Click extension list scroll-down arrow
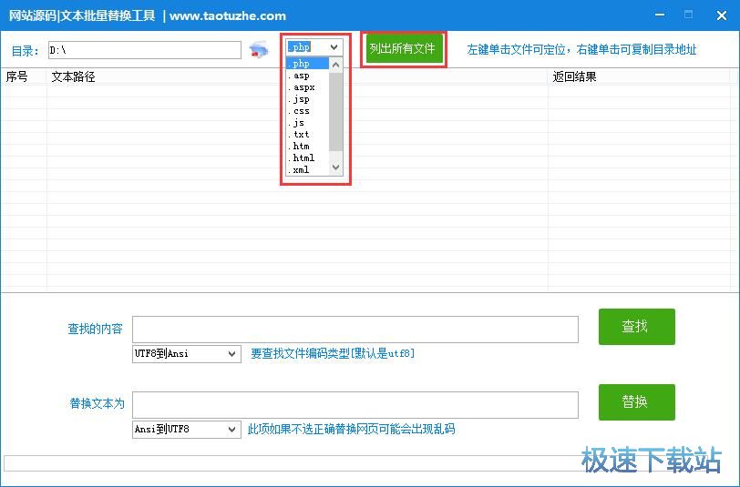This screenshot has width=740, height=487. pos(335,167)
